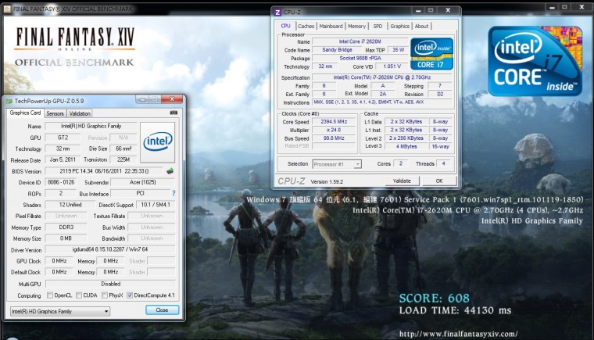This screenshot has height=340, width=594.
Task: Switch to the Sensors tab in GPU-Z
Action: point(55,113)
